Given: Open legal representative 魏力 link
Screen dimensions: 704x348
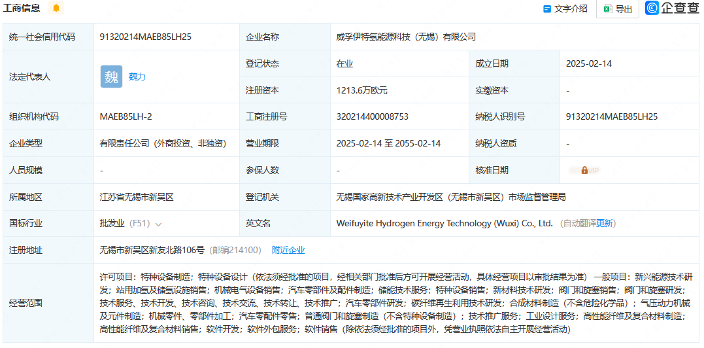Looking at the screenshot, I should [137, 77].
